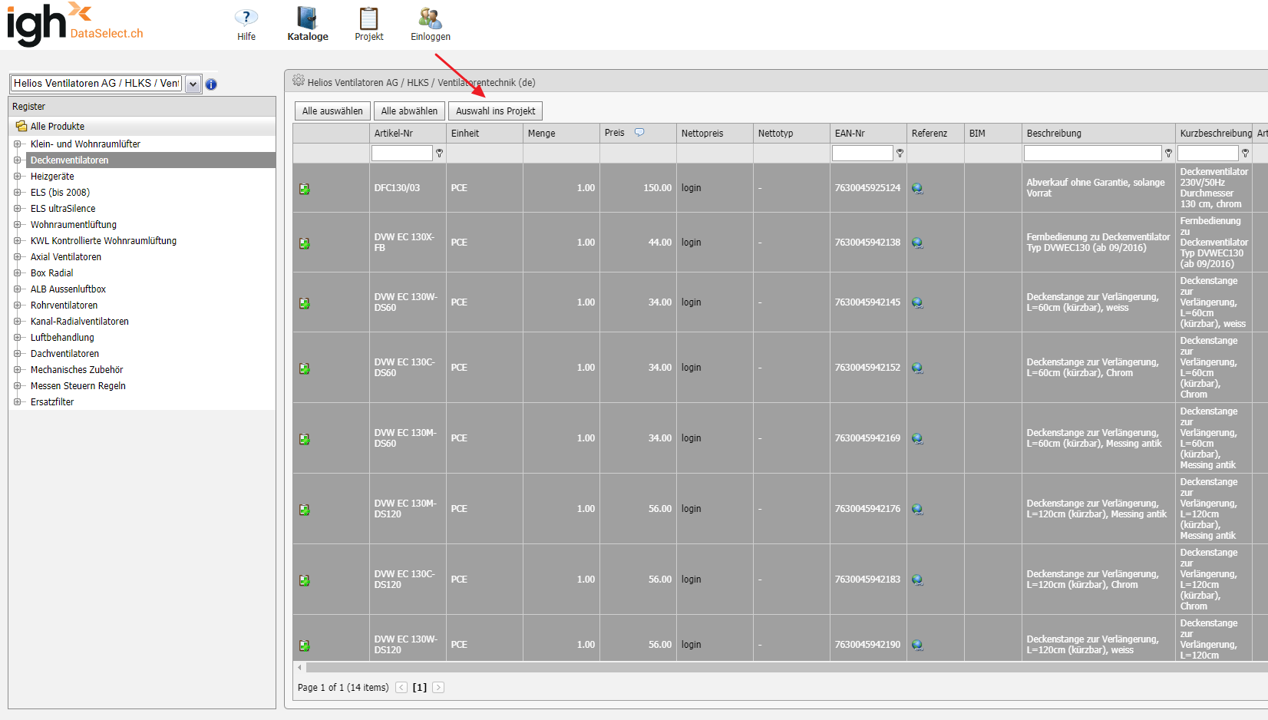
Task: Click Kurzbeschreibung filter funnel icon
Action: point(1246,154)
